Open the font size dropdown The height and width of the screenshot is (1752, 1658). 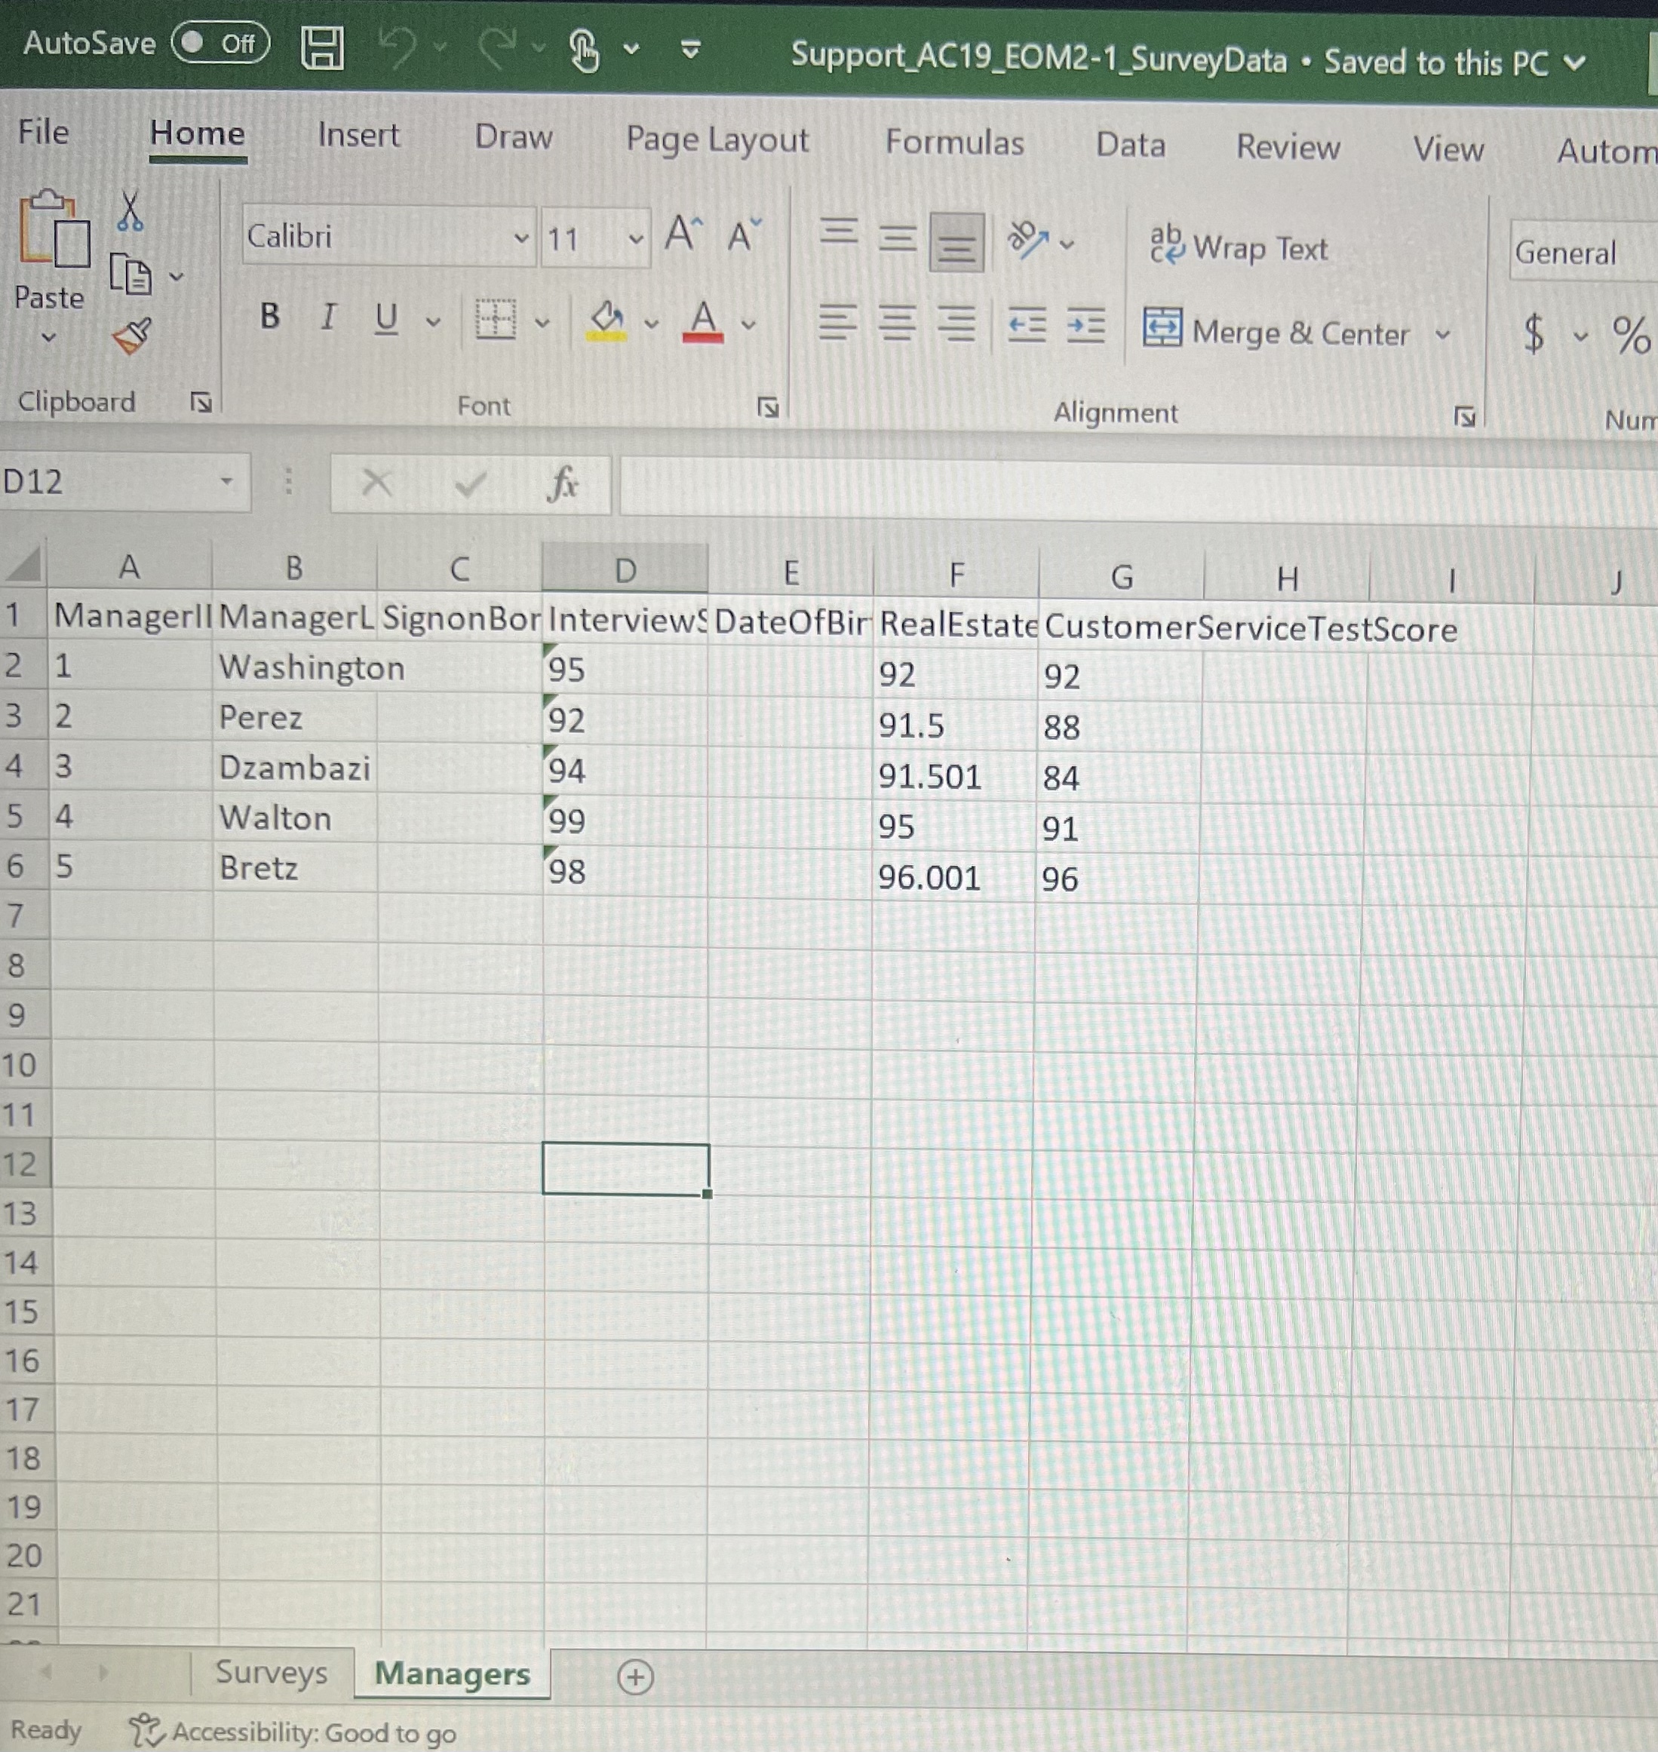tap(634, 238)
